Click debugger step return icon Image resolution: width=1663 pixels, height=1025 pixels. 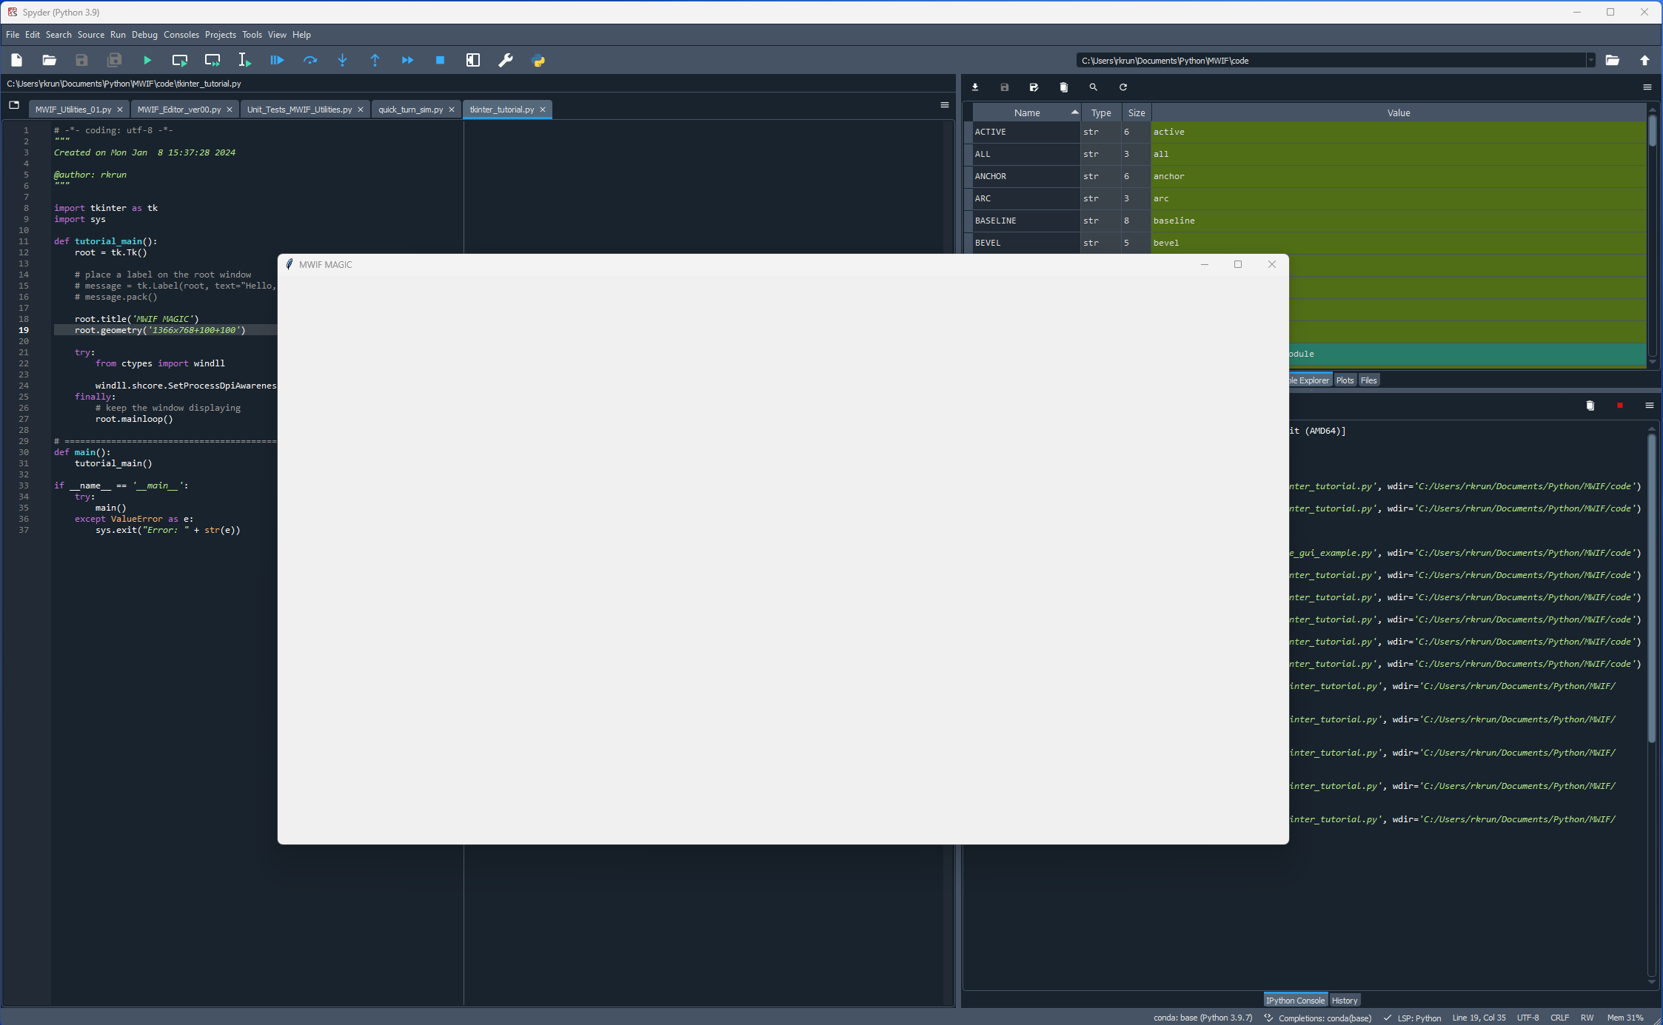pyautogui.click(x=375, y=60)
